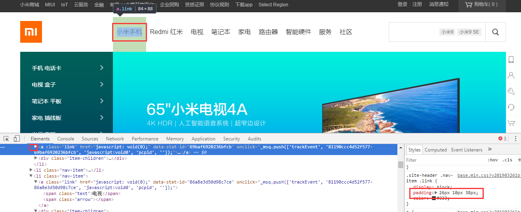Expand 手机 电话卡 category arrow

click(x=102, y=68)
